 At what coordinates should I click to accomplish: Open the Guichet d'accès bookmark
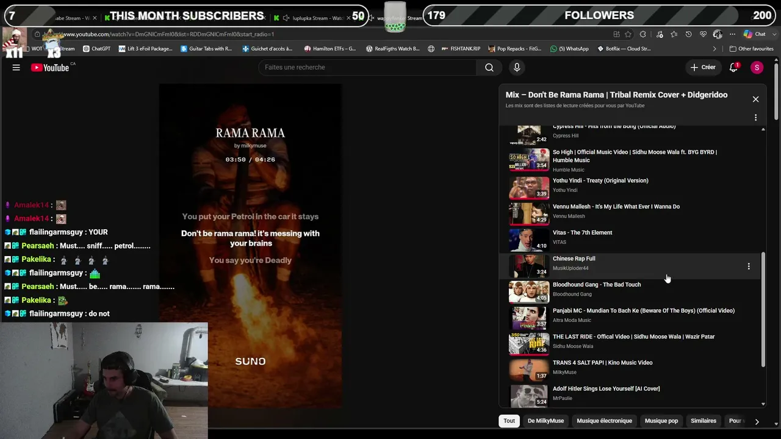point(267,49)
